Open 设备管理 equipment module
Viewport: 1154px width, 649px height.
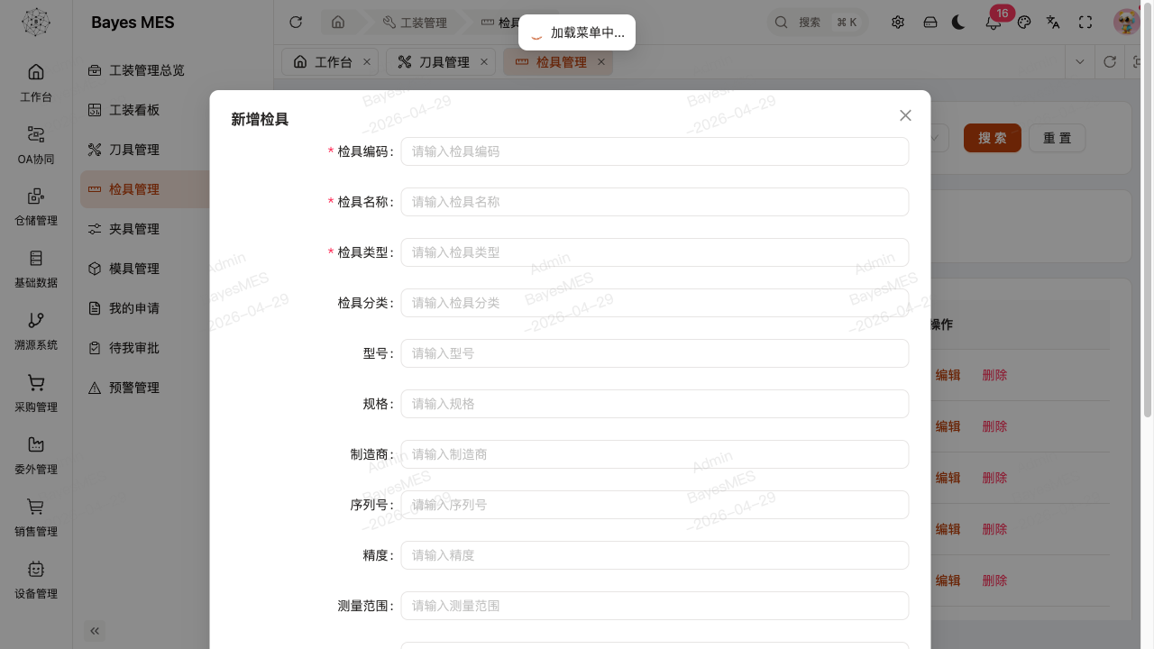(x=36, y=580)
